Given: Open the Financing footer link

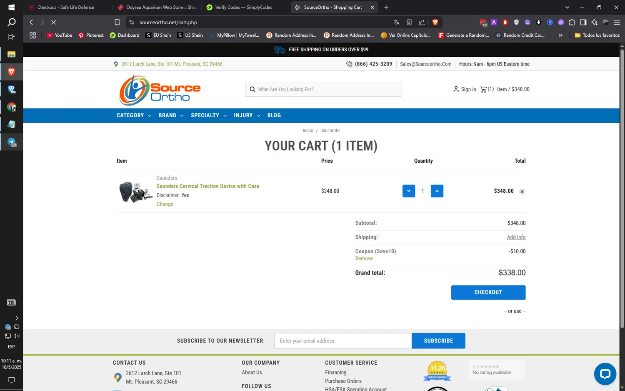Looking at the screenshot, I should pyautogui.click(x=336, y=373).
